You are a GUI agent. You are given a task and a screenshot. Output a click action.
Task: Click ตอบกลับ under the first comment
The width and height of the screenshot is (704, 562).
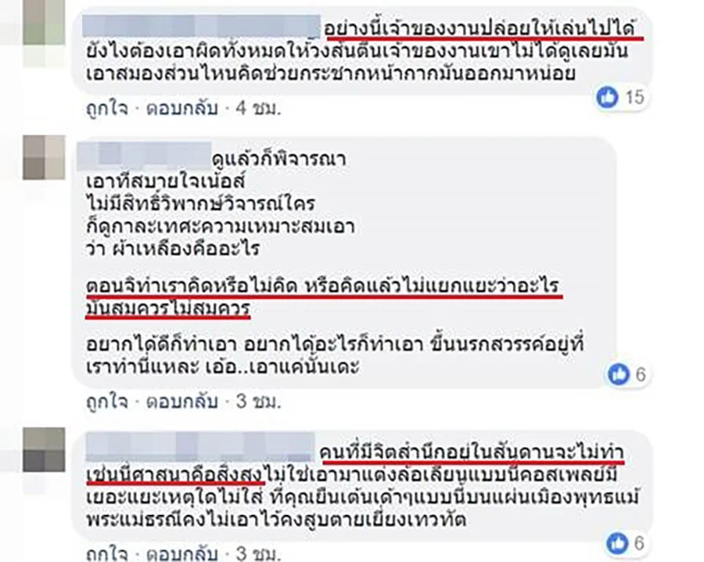(x=182, y=109)
